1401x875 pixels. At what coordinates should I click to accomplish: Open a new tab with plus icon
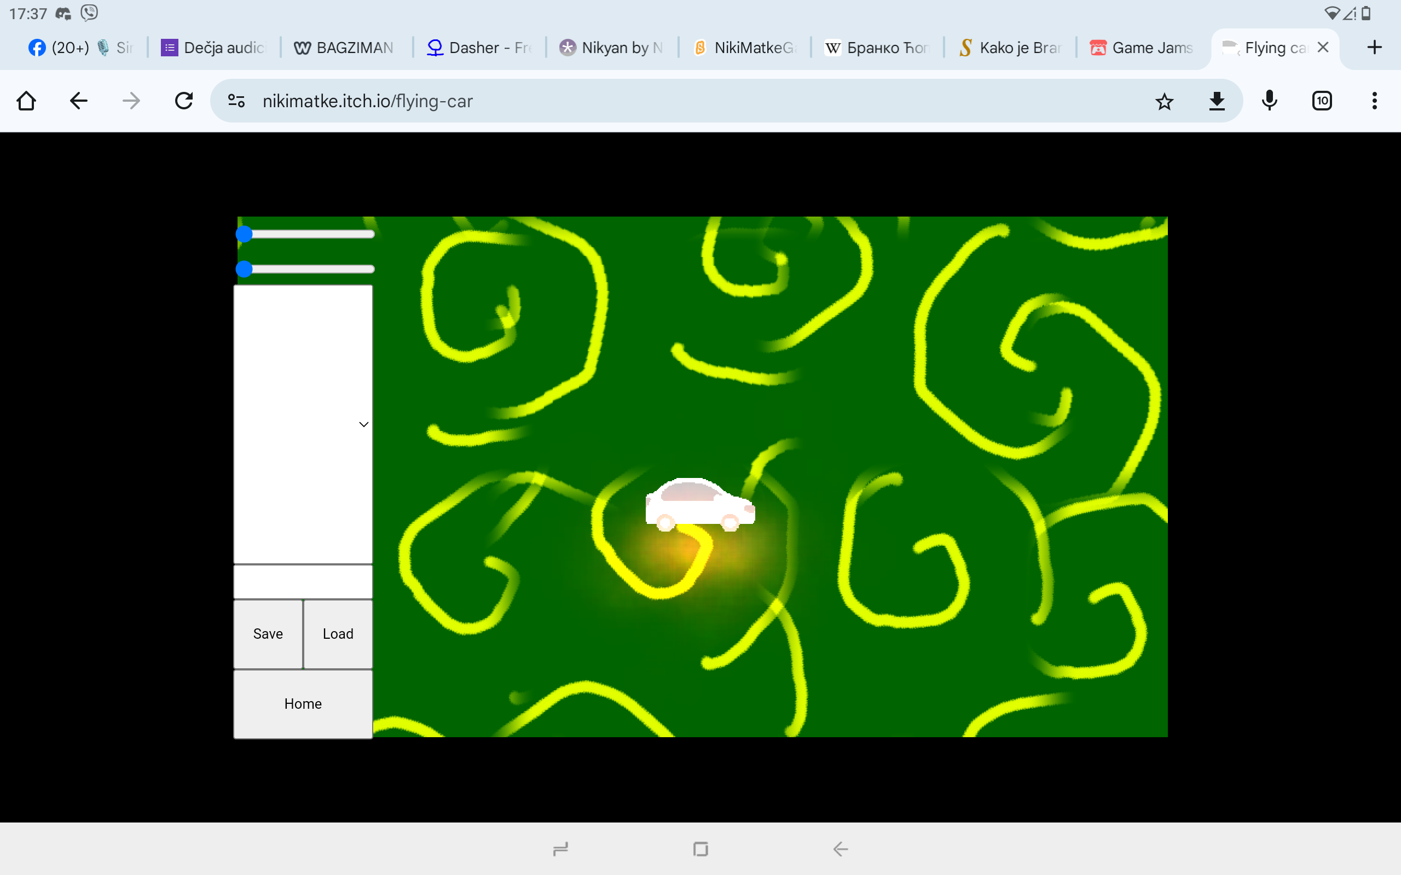(1374, 48)
